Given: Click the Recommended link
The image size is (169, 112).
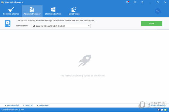Looking at the screenshot, I should point(13,106).
